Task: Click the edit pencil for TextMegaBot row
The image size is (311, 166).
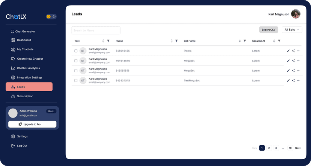Action: (x=288, y=80)
